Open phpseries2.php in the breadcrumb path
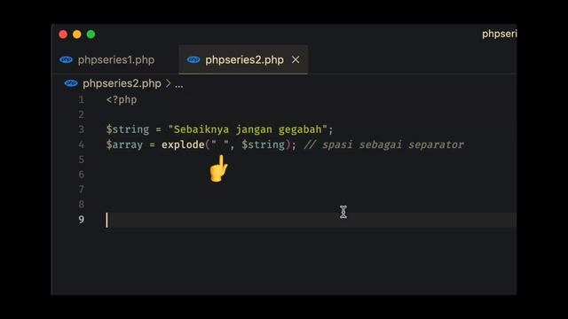This screenshot has height=319, width=568. click(x=122, y=83)
